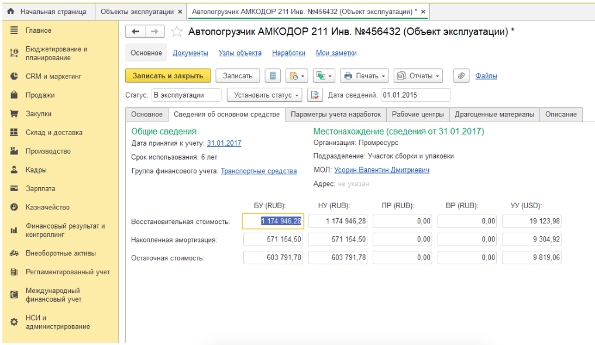Open the Файлы link
Screen dimensions: 595x345
(x=486, y=76)
